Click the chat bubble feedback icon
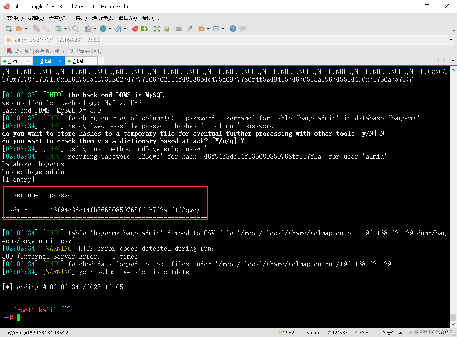Screen dimensions: 457x337 (243, 29)
